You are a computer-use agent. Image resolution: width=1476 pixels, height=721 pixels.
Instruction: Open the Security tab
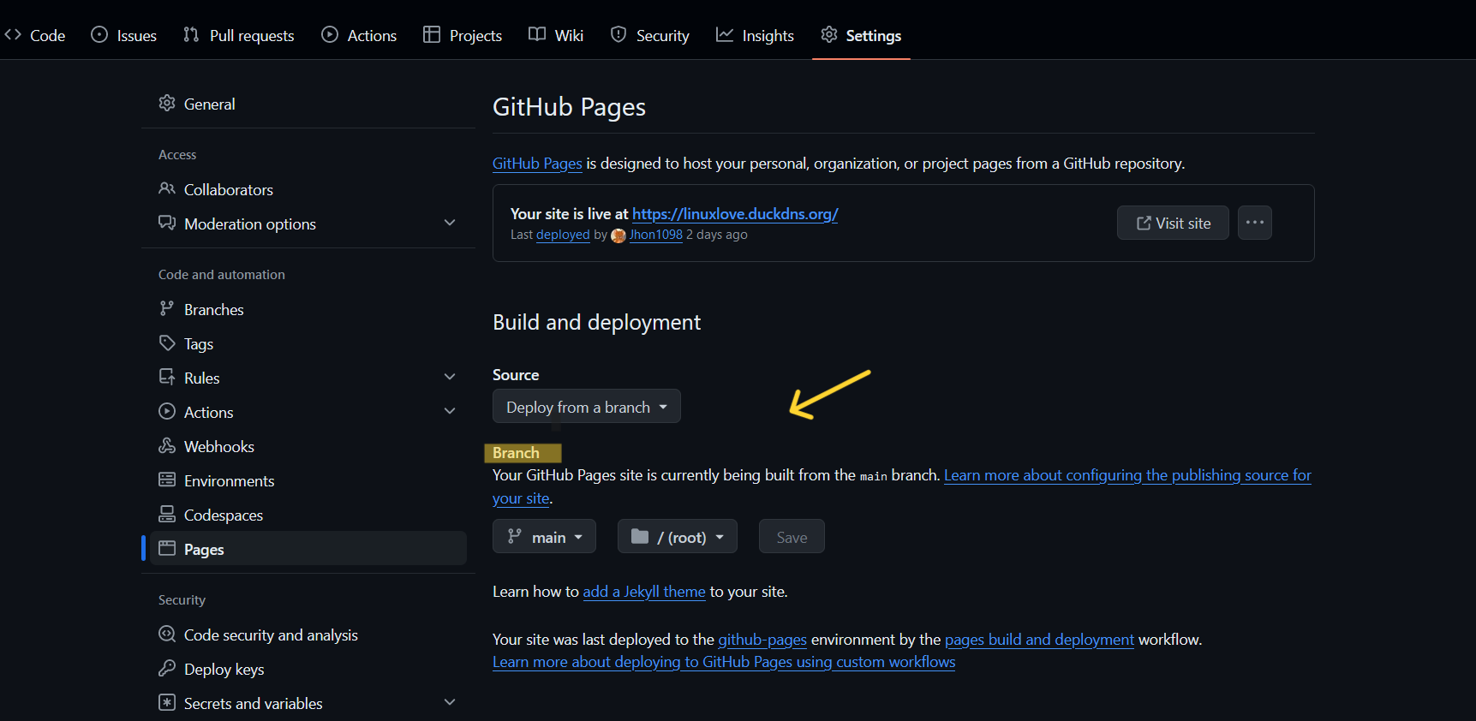click(x=650, y=35)
